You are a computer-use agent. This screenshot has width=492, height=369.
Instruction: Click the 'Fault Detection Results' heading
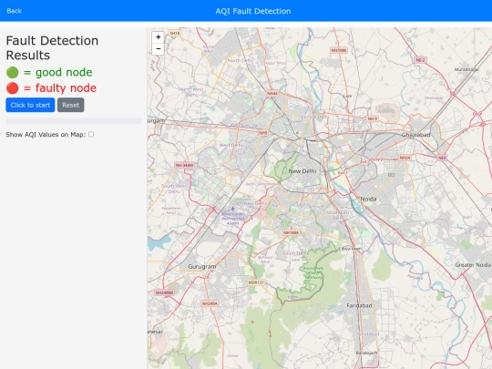coord(52,47)
